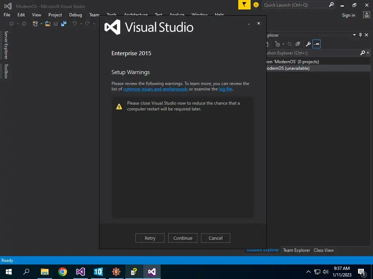Click the notifications flag icon
This screenshot has width=373, height=279.
244,5
